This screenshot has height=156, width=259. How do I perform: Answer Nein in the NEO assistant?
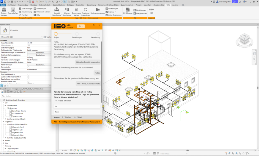[77, 112]
